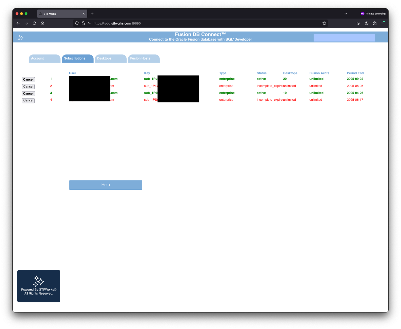This screenshot has width=401, height=329.
Task: Go to browser home page
Action: coord(43,23)
